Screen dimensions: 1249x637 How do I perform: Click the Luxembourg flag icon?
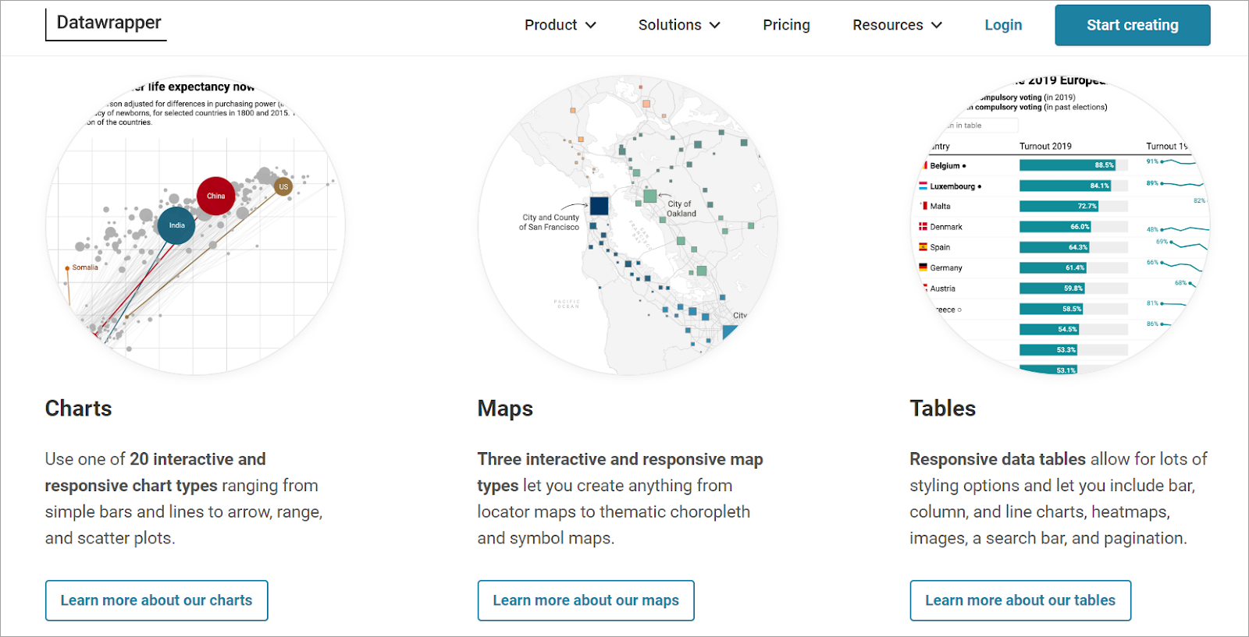[x=923, y=186]
